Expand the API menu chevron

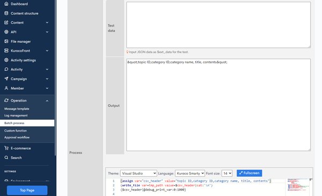coord(47,32)
